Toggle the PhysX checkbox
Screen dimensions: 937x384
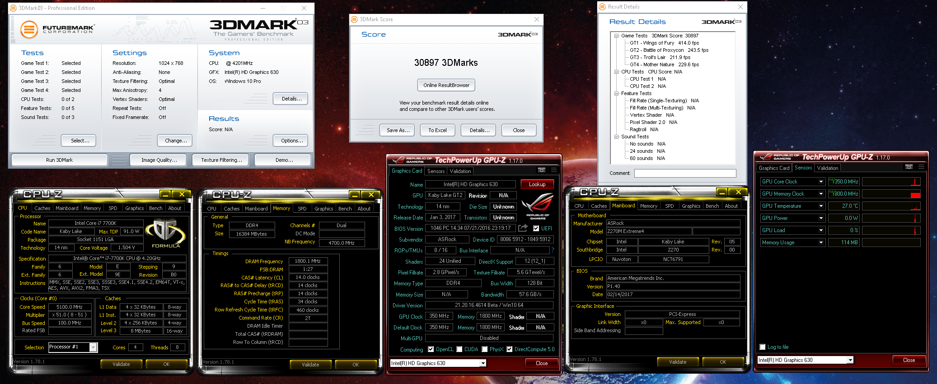point(485,349)
